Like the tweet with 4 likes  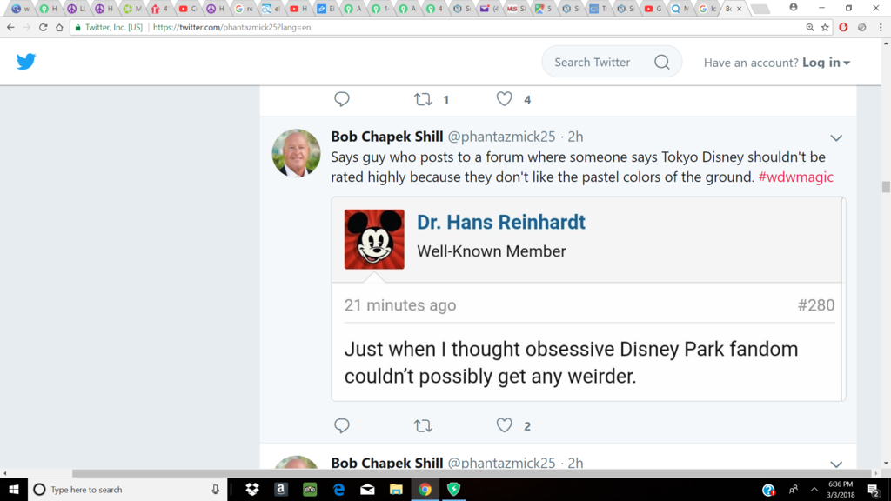pyautogui.click(x=505, y=99)
